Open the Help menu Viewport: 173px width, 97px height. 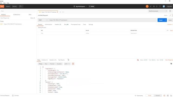(x=8, y=3)
